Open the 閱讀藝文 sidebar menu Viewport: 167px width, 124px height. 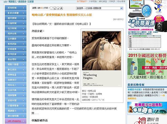point(16,111)
